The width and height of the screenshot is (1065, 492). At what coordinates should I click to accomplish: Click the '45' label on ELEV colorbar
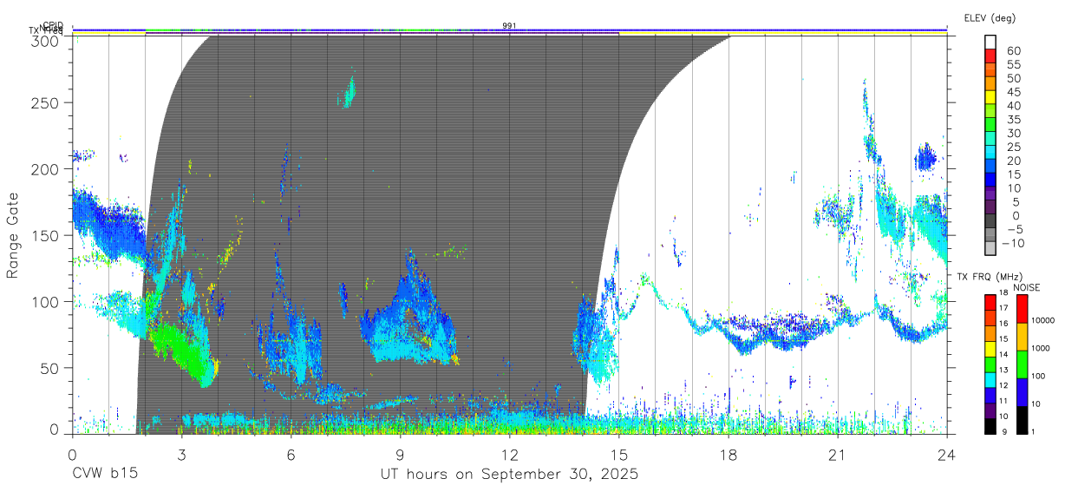pyautogui.click(x=1014, y=91)
